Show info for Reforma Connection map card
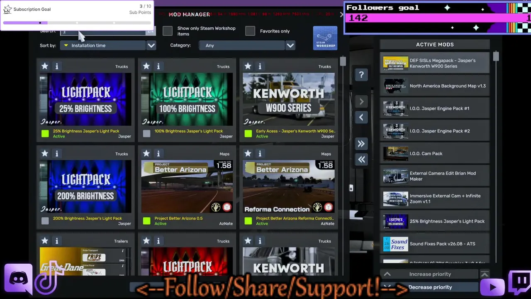The width and height of the screenshot is (531, 299). pyautogui.click(x=260, y=153)
